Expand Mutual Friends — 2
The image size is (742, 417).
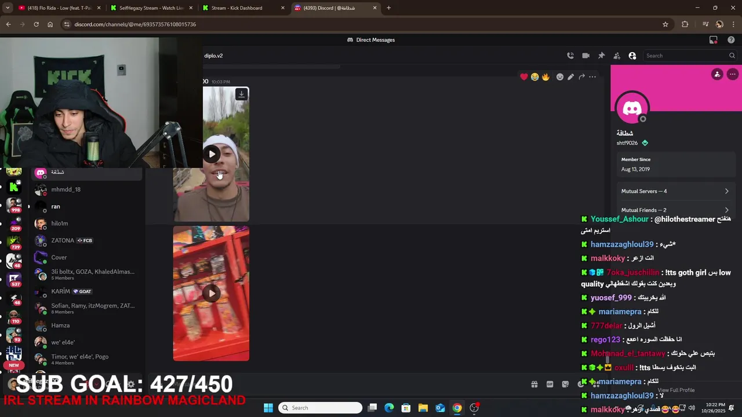(x=675, y=210)
